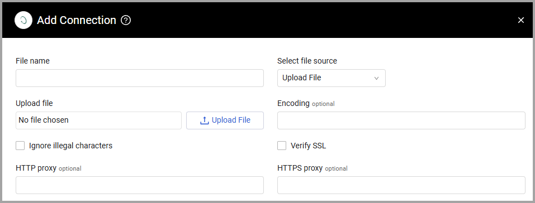The image size is (535, 203).
Task: Open the help question mark icon
Action: click(x=126, y=21)
